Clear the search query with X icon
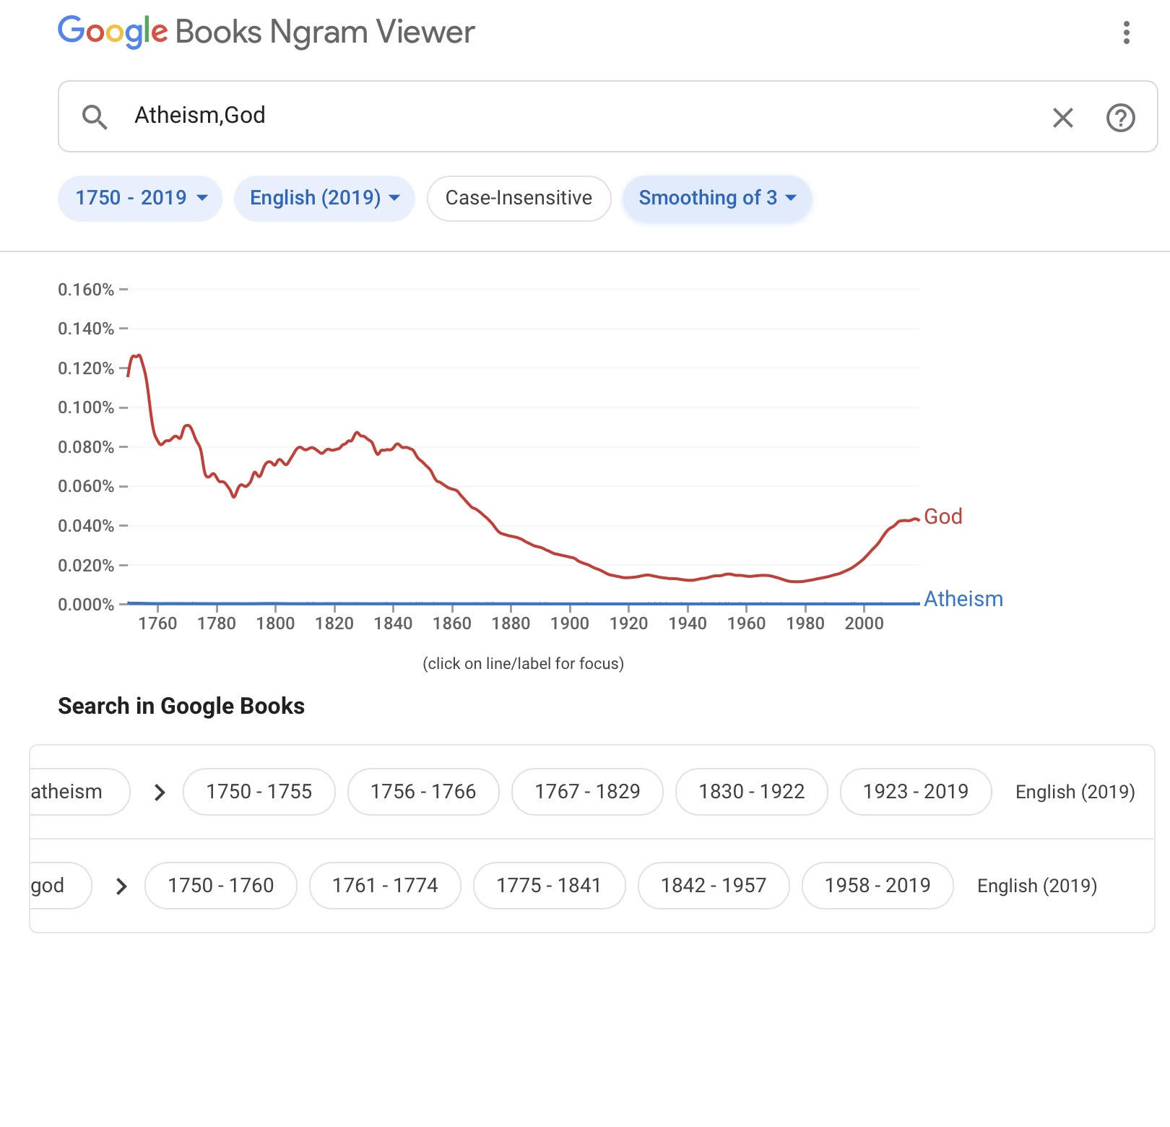 pos(1062,117)
